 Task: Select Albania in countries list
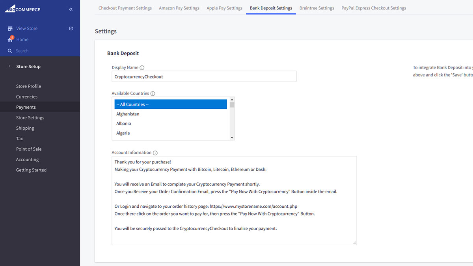[171, 123]
